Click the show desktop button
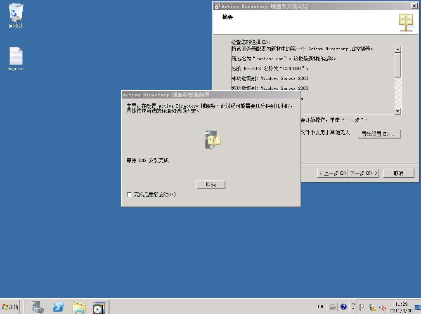 pos(418,307)
